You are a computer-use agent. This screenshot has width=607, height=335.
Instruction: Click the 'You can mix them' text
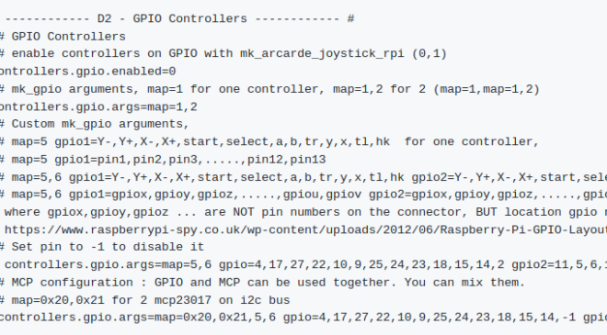(x=465, y=283)
